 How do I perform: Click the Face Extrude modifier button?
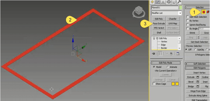pyautogui.click(x=159, y=24)
